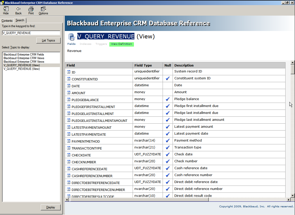The width and height of the screenshot is (295, 215).
Task: Open the Options toolbar menu
Action: pyautogui.click(x=43, y=10)
